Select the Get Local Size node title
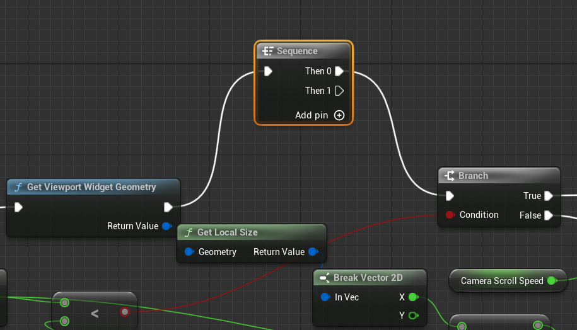Image resolution: width=577 pixels, height=330 pixels. point(228,232)
